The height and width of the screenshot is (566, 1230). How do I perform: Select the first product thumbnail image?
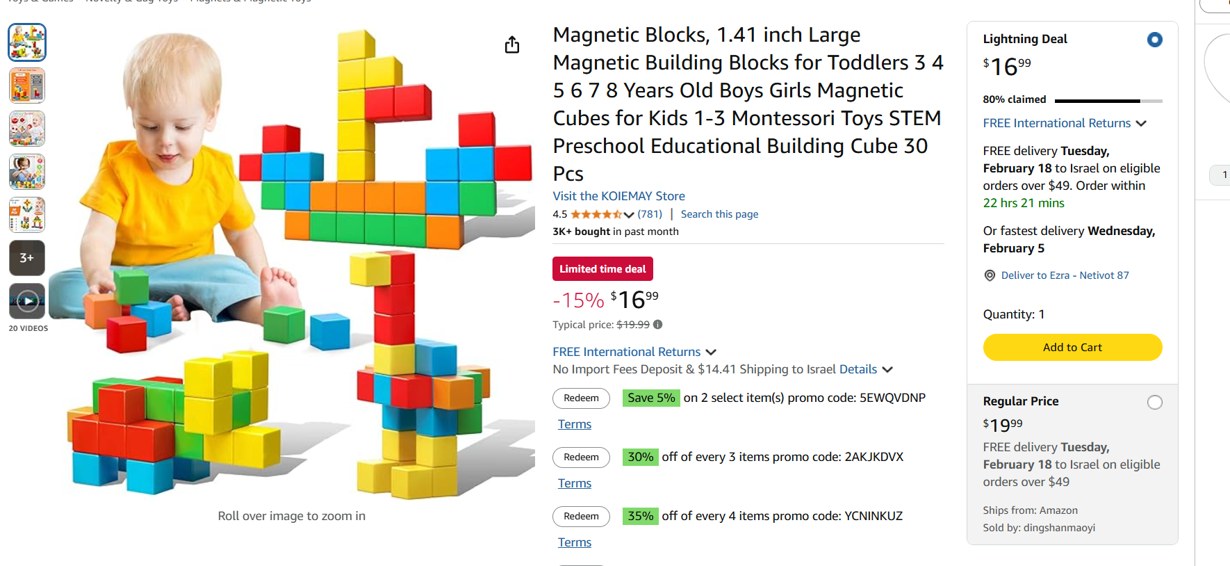[x=27, y=42]
